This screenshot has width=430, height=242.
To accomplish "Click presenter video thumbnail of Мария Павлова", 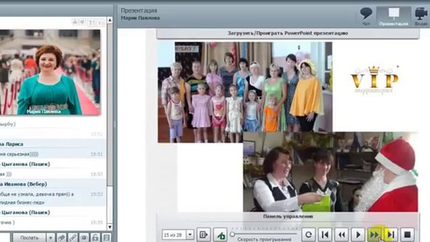I will (x=50, y=72).
